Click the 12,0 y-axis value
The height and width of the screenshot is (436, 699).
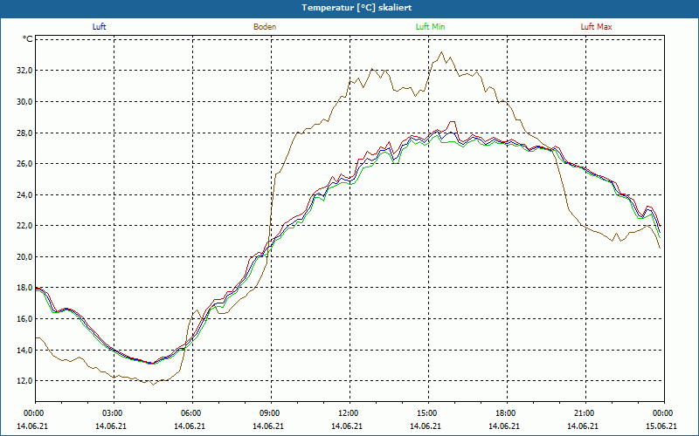click(x=24, y=381)
